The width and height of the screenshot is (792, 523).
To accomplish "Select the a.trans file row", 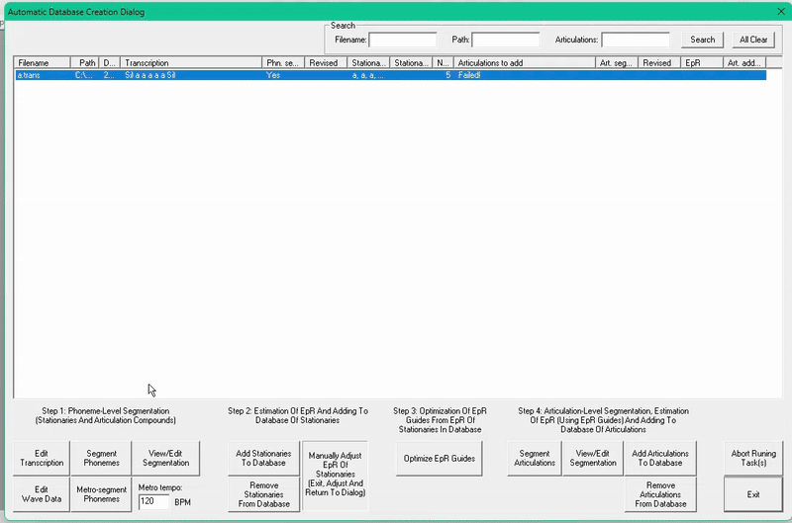I will click(297, 75).
